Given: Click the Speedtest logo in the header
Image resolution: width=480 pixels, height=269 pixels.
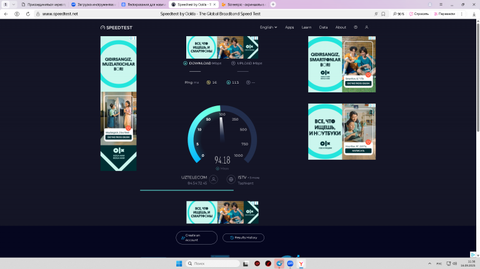Looking at the screenshot, I should pos(116,27).
